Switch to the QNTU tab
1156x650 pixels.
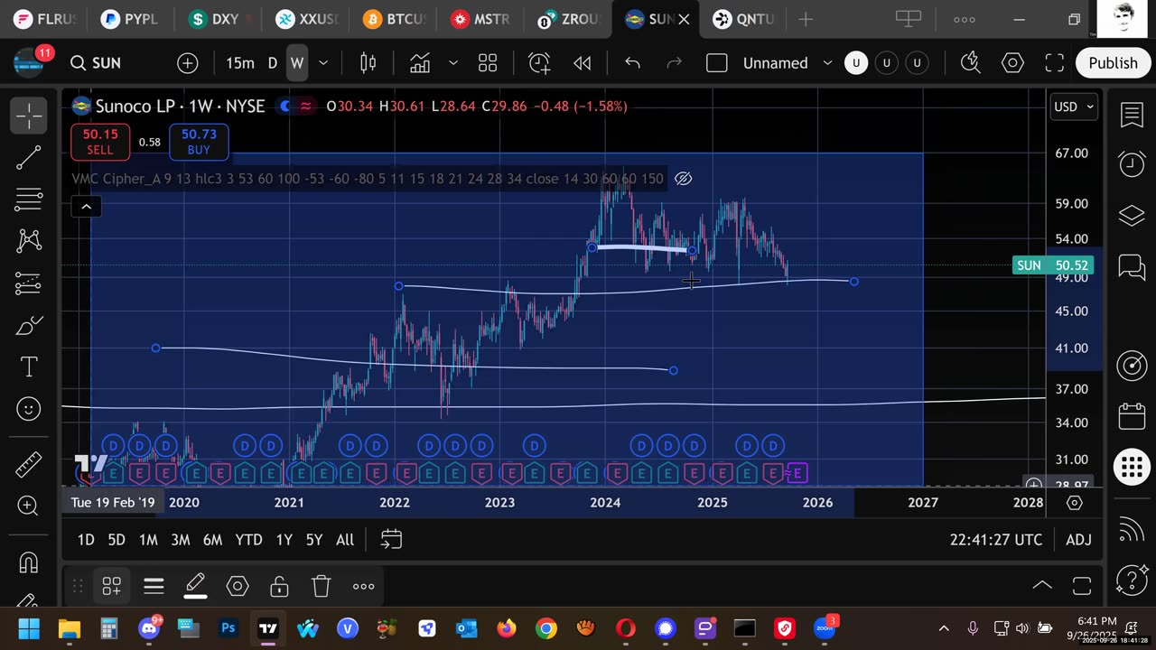pyautogui.click(x=742, y=19)
